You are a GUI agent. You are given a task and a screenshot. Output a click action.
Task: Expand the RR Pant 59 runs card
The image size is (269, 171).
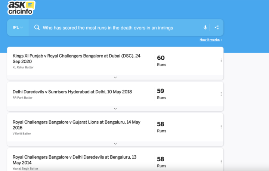(115, 109)
